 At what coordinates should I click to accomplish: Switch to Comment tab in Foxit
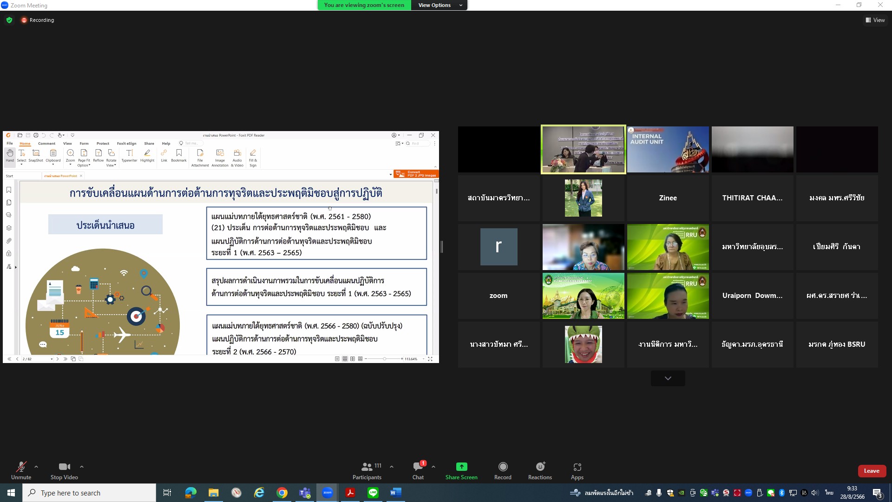pos(46,144)
